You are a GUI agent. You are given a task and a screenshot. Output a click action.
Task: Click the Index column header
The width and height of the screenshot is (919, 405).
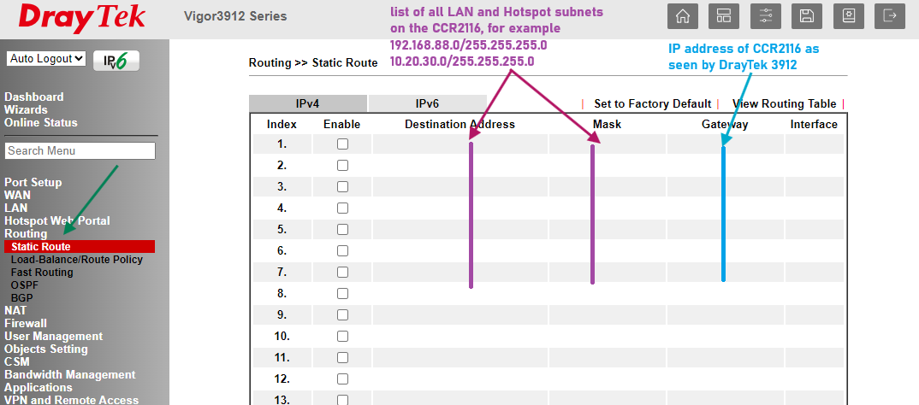point(282,124)
